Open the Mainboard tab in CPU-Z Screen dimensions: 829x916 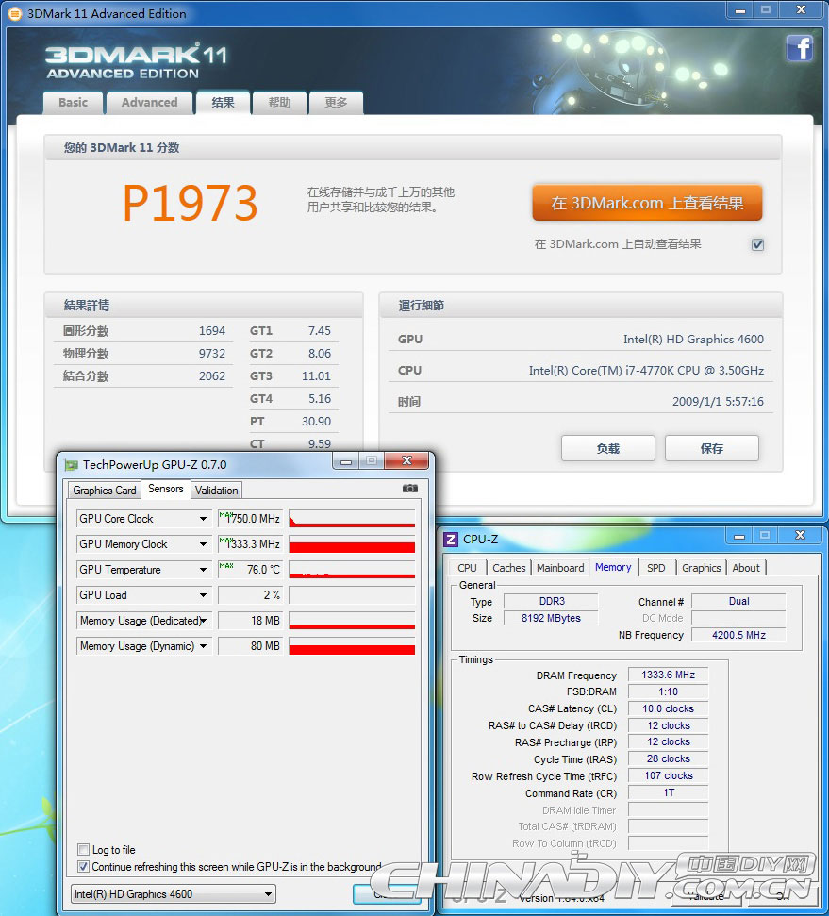[560, 568]
